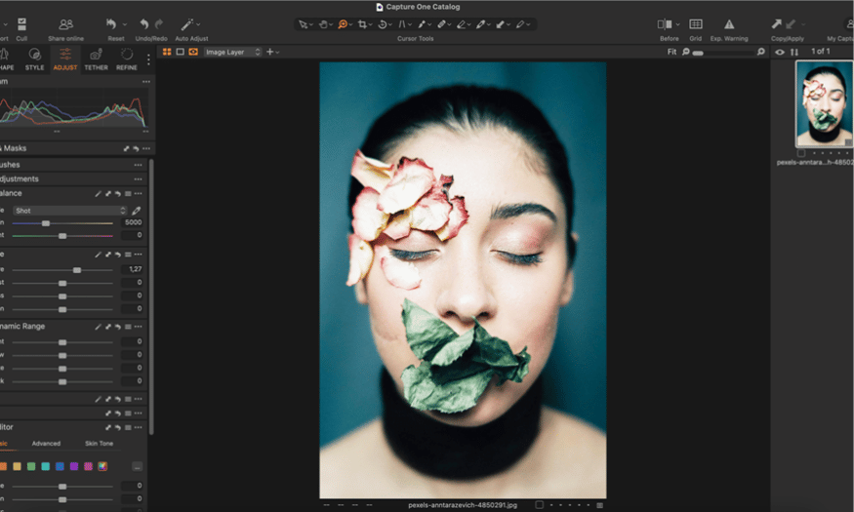Switch to the Adjust tool tab
854x512 pixels.
tap(64, 59)
